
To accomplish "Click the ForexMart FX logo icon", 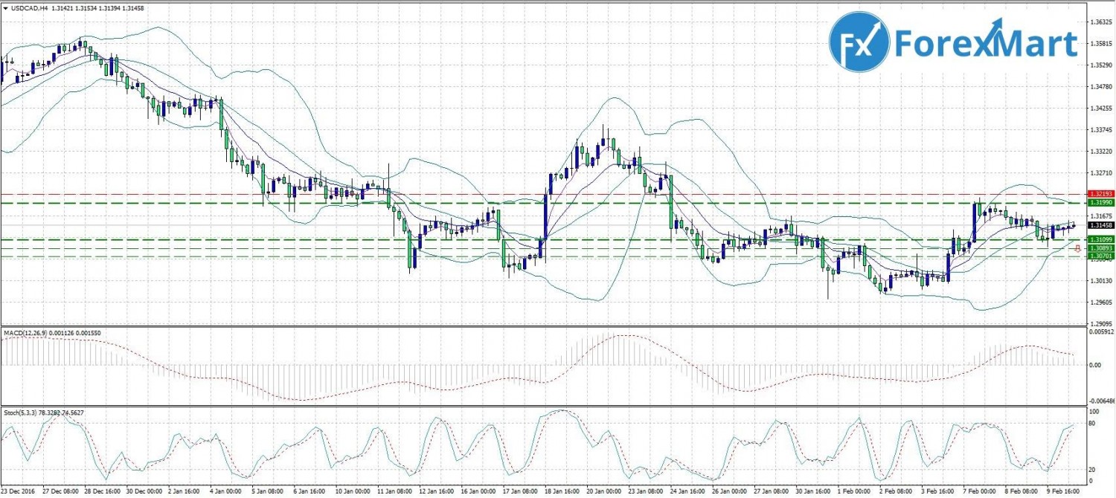I will 859,42.
